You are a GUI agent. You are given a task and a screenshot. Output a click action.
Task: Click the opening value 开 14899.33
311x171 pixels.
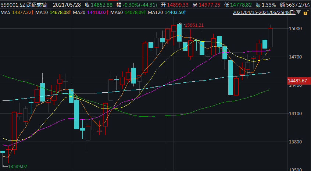[175, 5]
